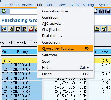This screenshot has height=100, width=111.
Task: Click the currency conversion $¥100 icon
Action: click(31, 29)
